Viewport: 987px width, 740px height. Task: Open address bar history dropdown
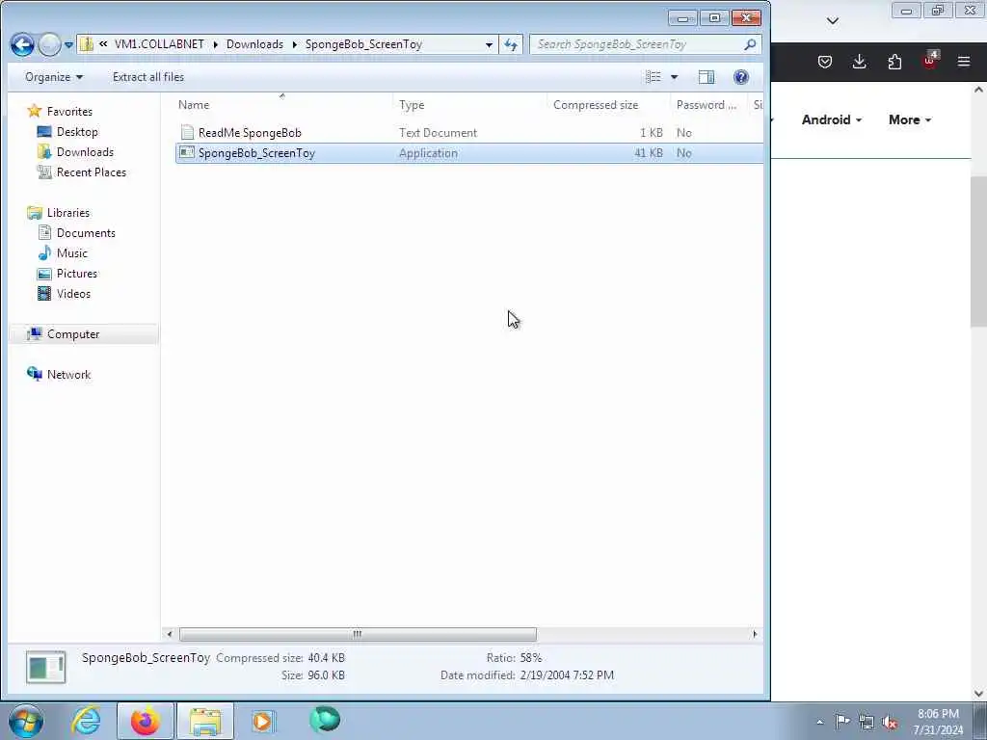(489, 44)
